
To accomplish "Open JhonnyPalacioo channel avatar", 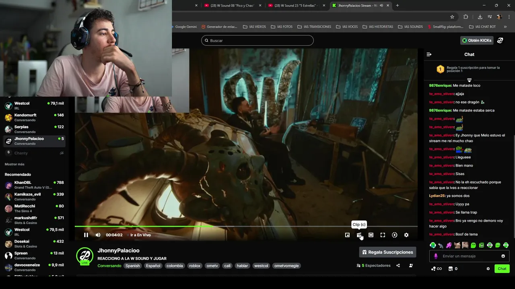I will pyautogui.click(x=84, y=256).
